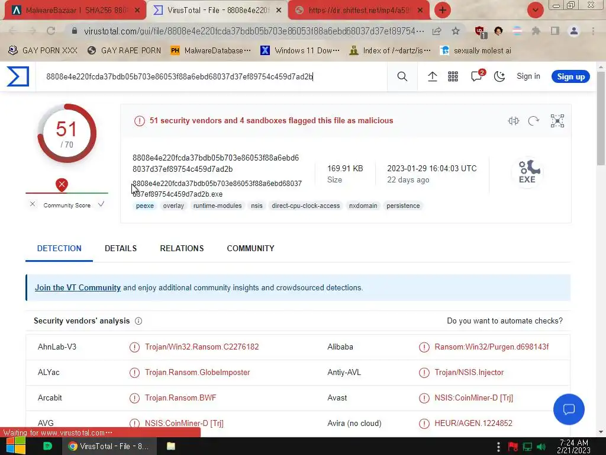This screenshot has width=606, height=455.
Task: Click the VirusTotal logo icon
Action: coord(18,76)
